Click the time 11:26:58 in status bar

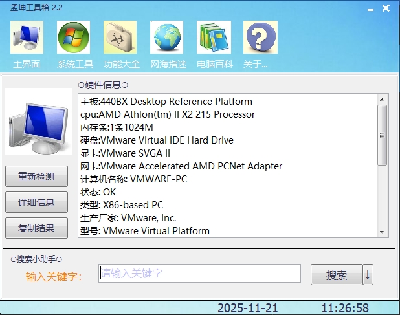[345, 308]
